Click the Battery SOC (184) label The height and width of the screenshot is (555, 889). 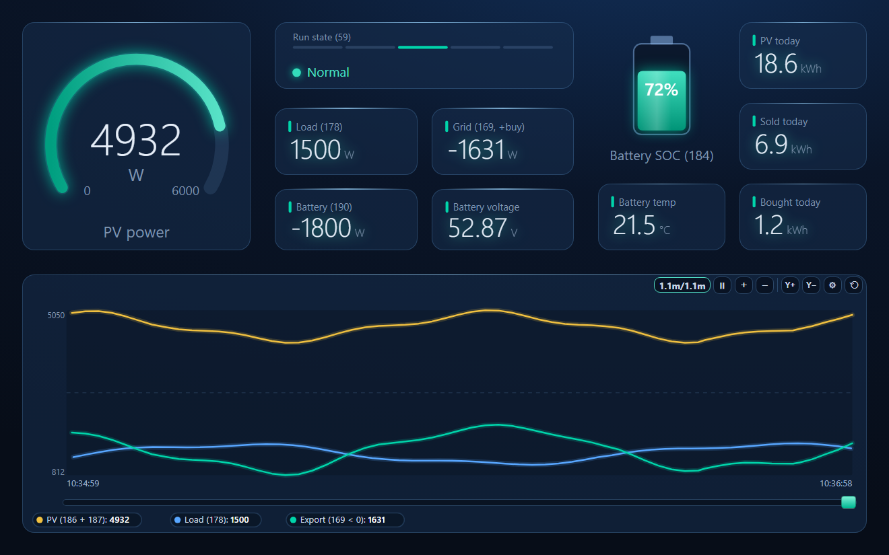tap(661, 155)
